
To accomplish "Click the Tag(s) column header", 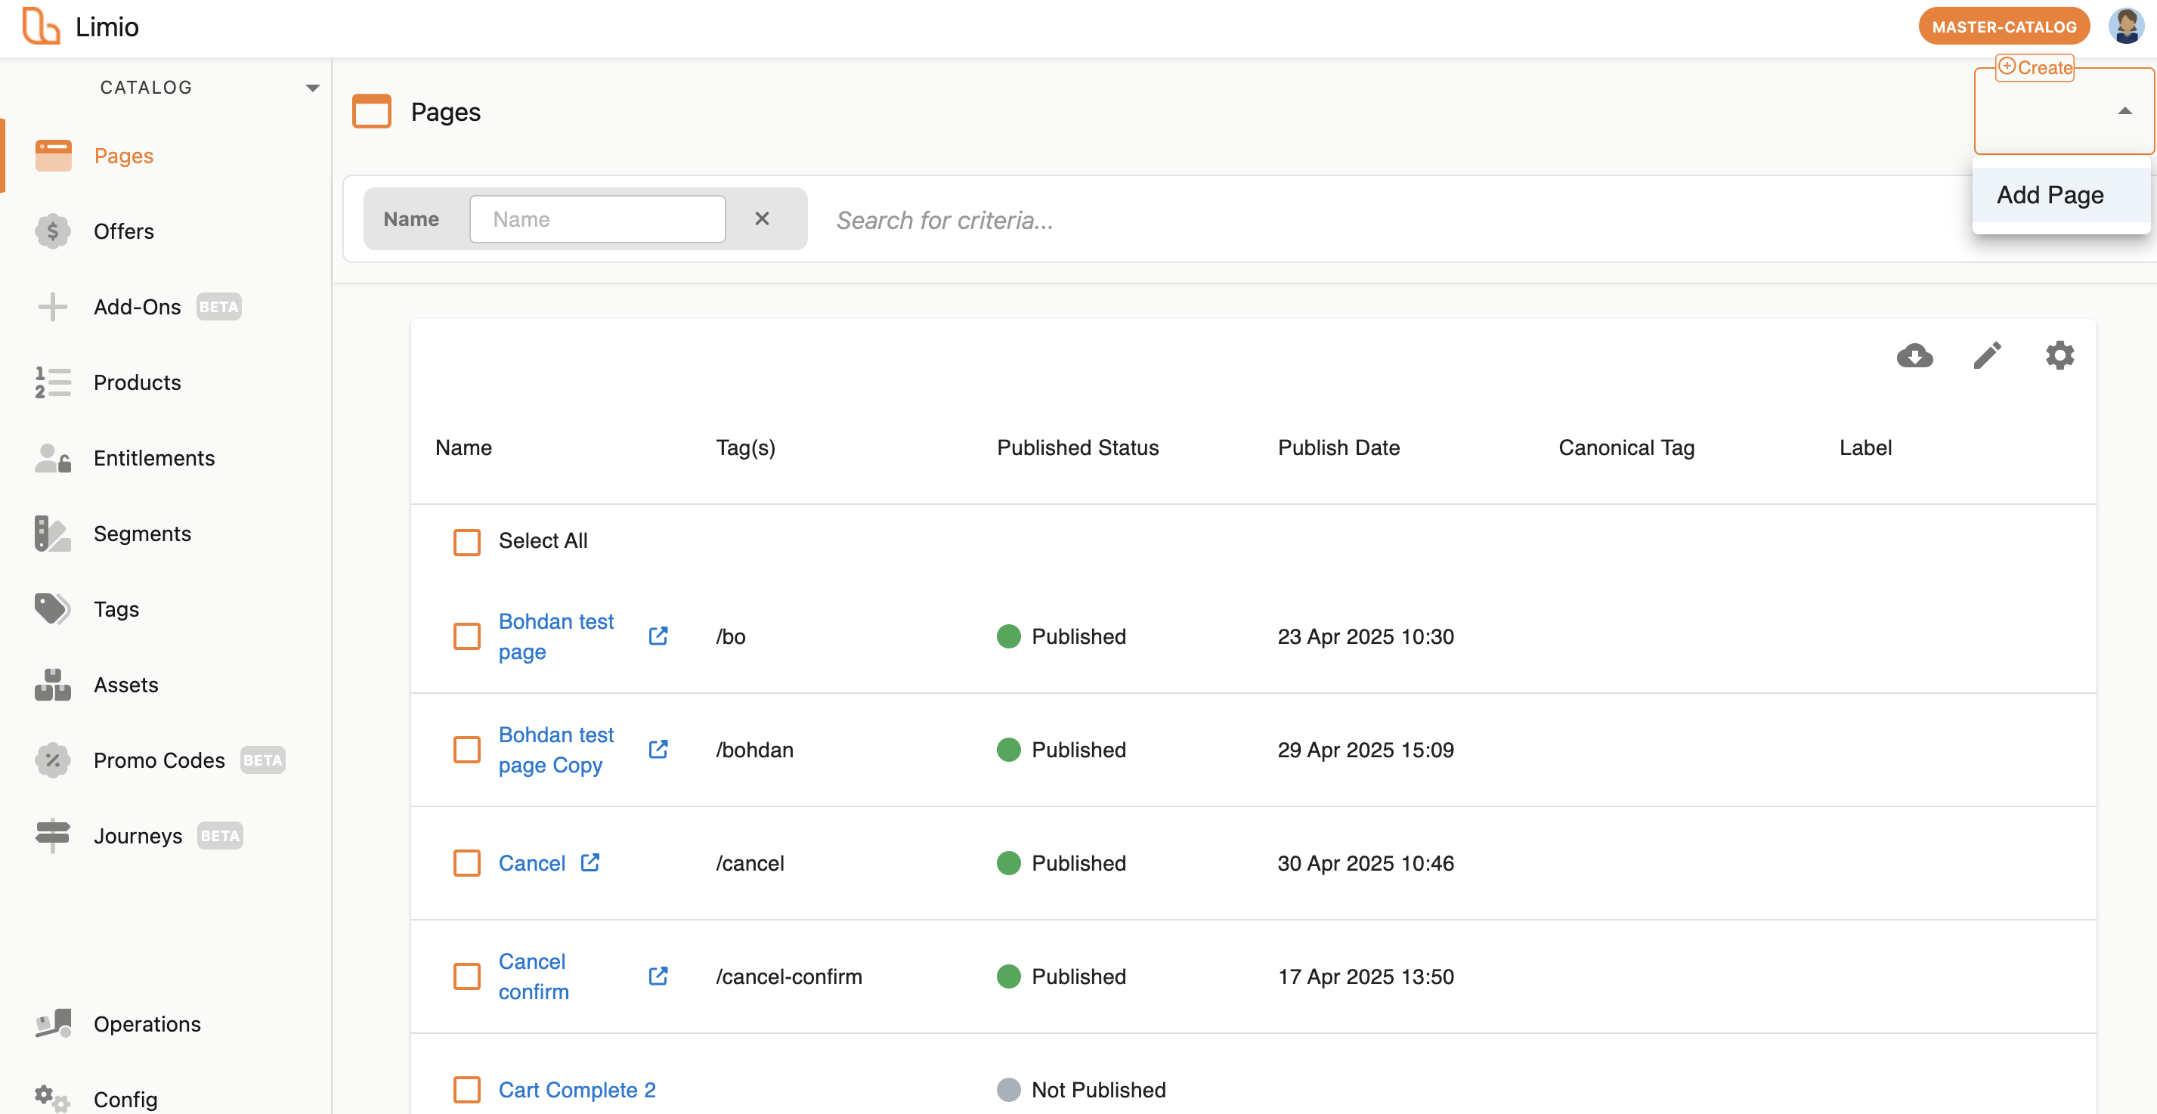I will coord(745,447).
